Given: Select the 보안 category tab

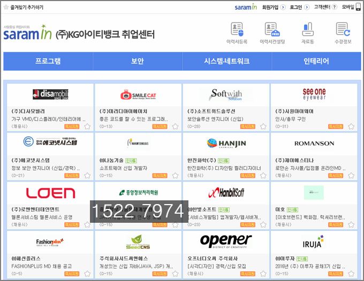Looking at the screenshot, I should [138, 61].
